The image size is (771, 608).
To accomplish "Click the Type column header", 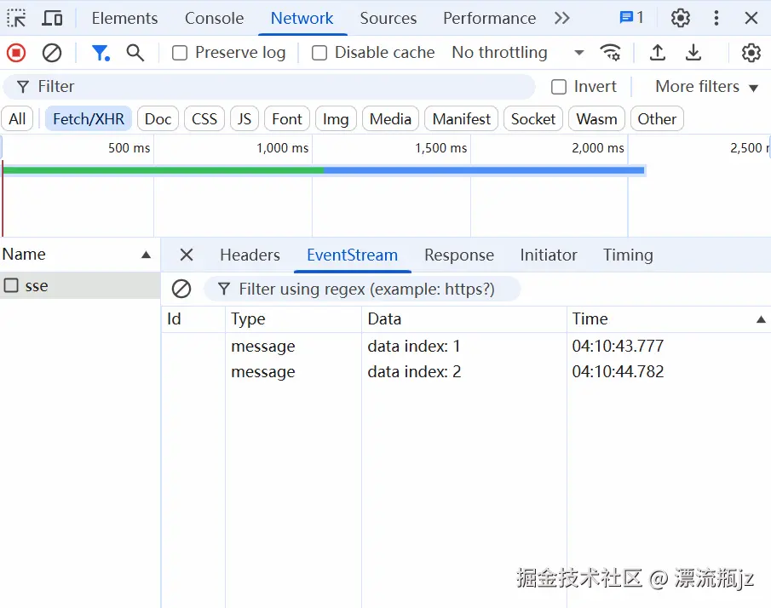I will [294, 319].
